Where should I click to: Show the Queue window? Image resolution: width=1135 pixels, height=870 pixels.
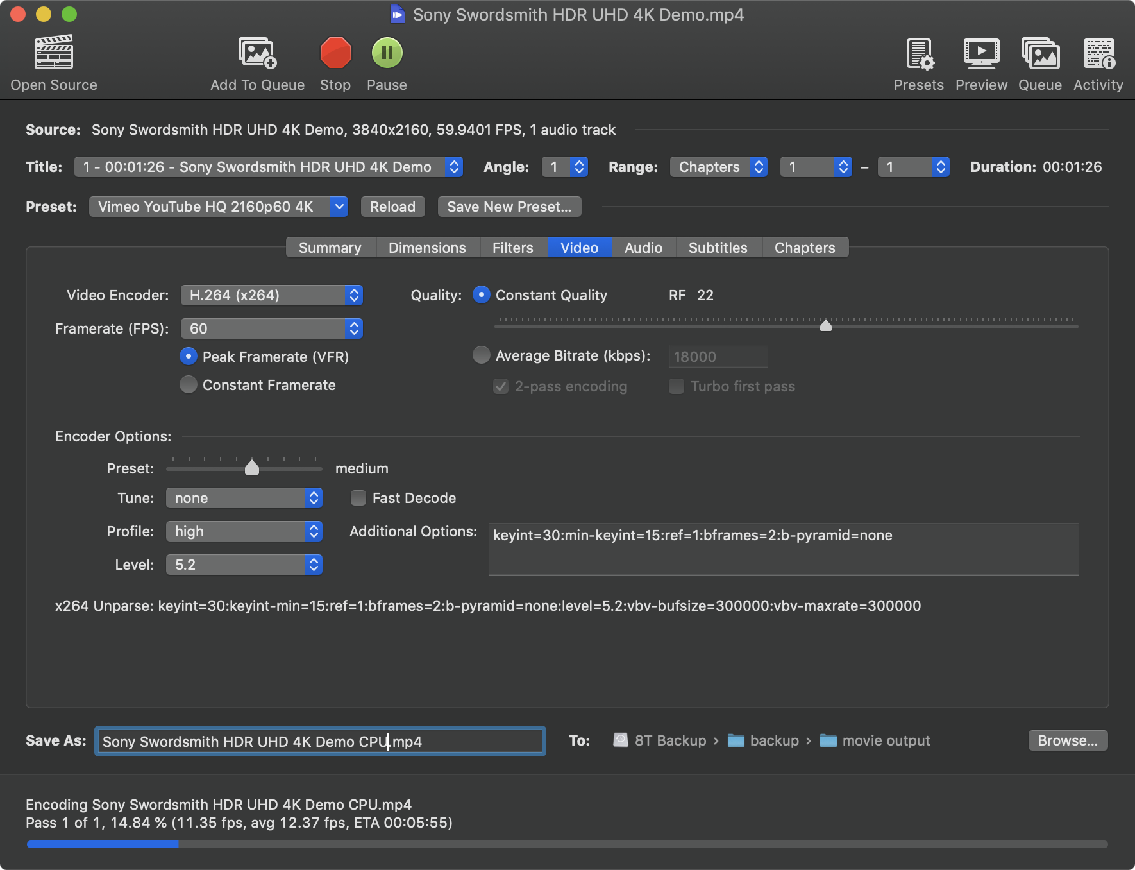pyautogui.click(x=1040, y=53)
